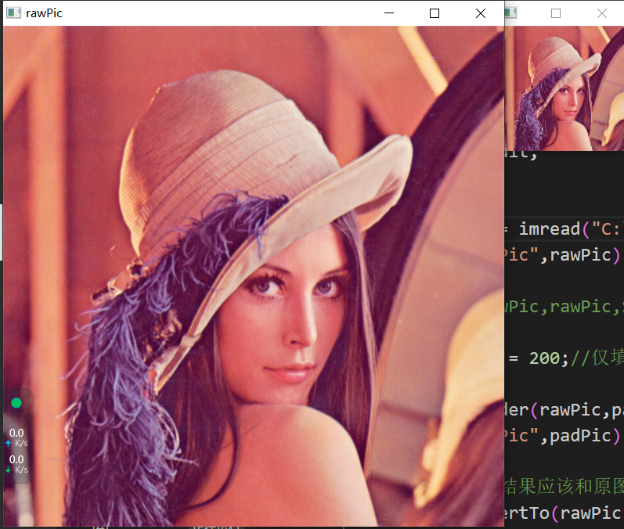
Task: Click the rawPic window app icon
Action: [x=13, y=13]
